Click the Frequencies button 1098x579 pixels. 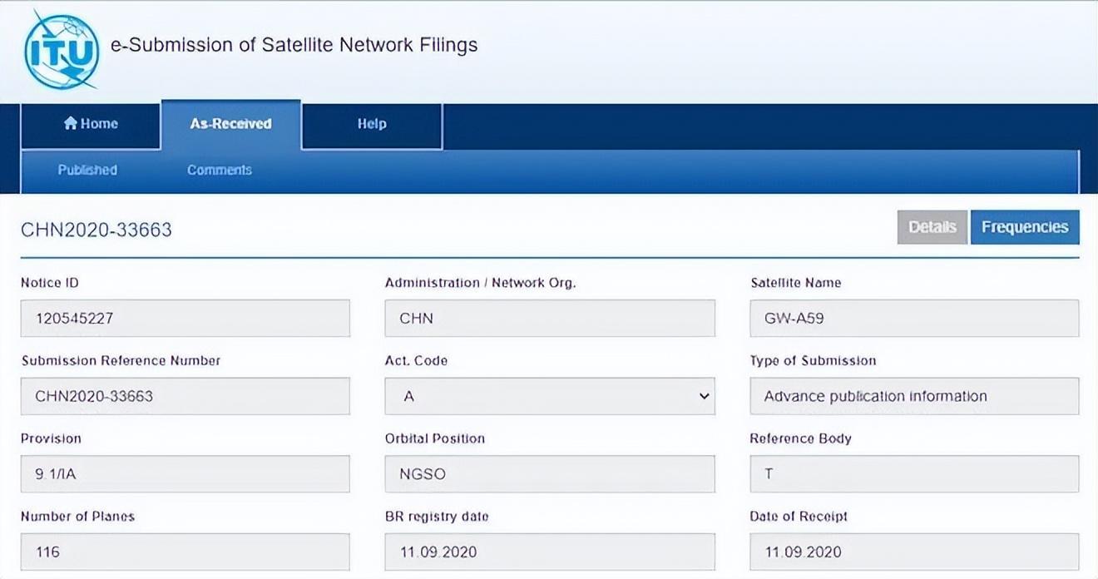(x=1024, y=227)
